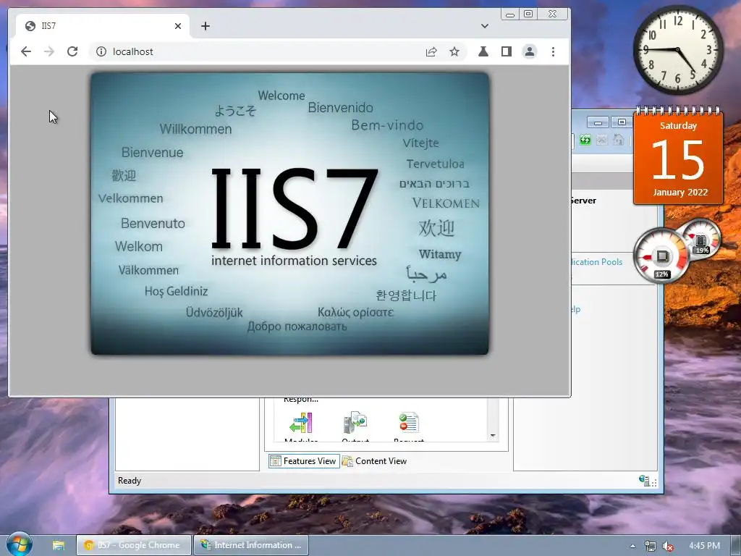Close the IIS7 tab
The width and height of the screenshot is (741, 556).
pyautogui.click(x=178, y=26)
